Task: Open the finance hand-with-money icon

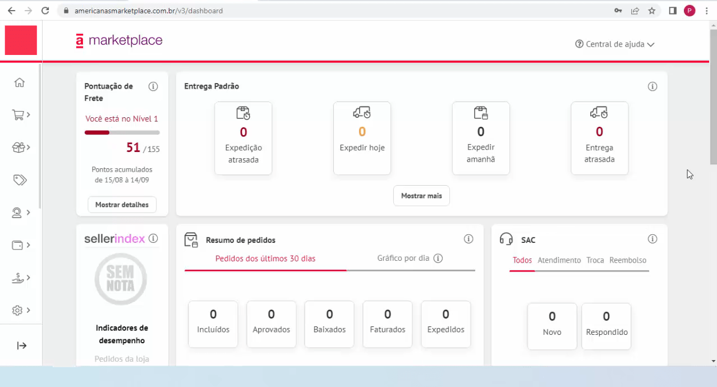Action: 18,278
